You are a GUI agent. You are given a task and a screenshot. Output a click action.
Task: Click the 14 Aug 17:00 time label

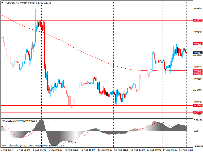pos(186,150)
